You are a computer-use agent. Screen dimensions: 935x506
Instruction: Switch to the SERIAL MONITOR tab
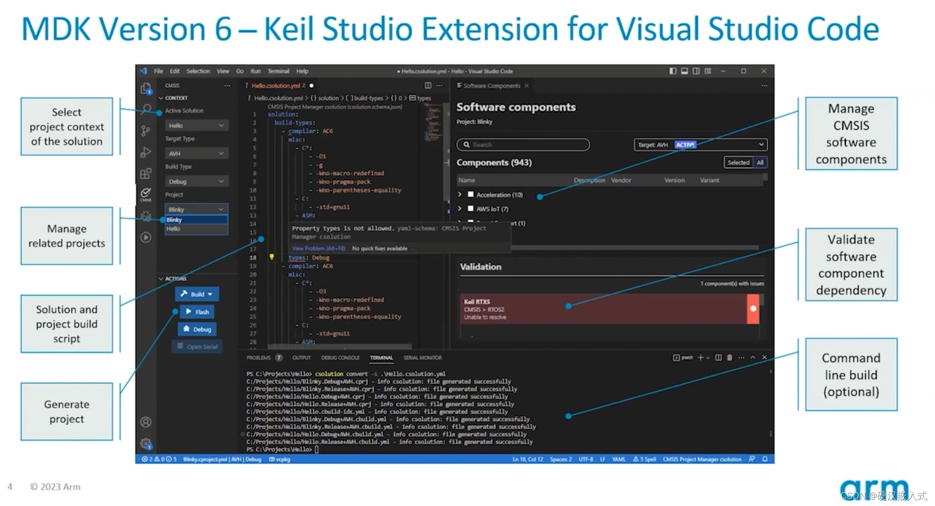point(423,357)
